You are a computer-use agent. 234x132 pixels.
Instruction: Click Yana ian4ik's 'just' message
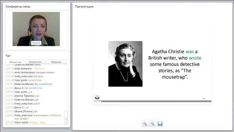19,92
